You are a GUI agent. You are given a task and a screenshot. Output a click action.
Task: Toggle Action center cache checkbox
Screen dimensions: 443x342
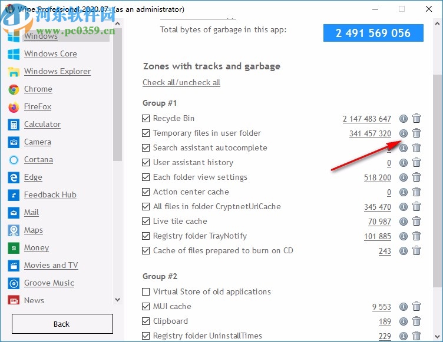click(x=146, y=192)
